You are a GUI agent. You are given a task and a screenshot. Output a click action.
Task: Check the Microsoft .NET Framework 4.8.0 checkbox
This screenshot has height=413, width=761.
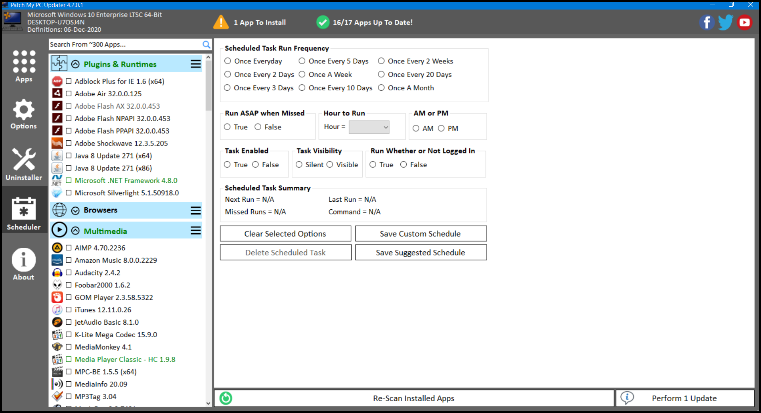tap(69, 180)
